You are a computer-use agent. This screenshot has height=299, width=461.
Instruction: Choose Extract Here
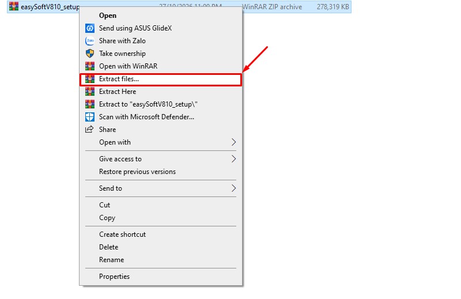click(161, 92)
